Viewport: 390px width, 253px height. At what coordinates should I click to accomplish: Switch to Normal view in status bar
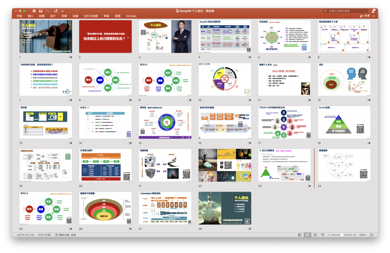300,235
